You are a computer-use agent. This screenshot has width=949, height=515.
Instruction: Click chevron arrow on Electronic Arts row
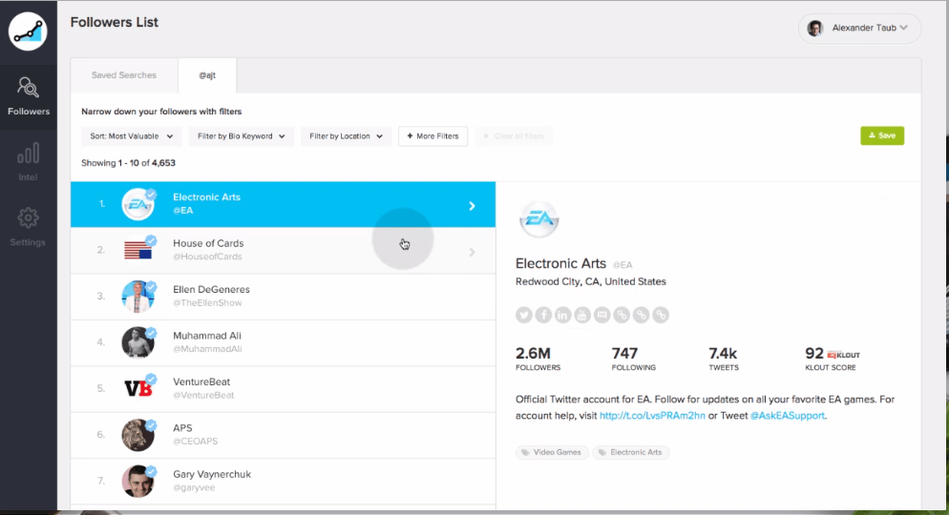tap(472, 206)
